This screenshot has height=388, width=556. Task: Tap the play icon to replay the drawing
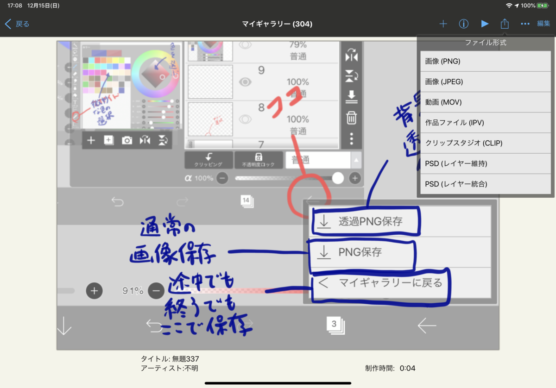click(484, 24)
